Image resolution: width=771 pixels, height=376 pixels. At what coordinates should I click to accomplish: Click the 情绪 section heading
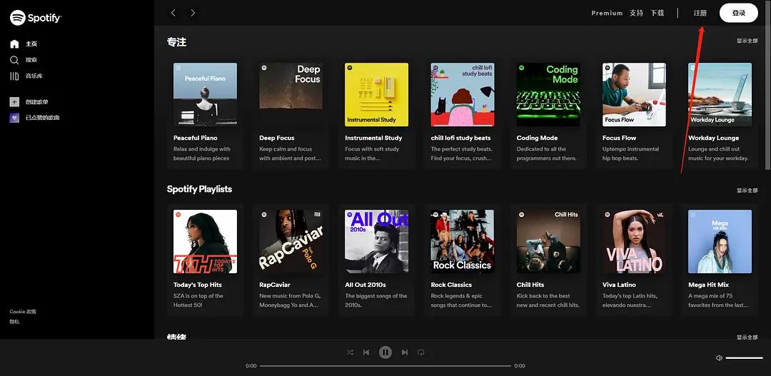[176, 337]
